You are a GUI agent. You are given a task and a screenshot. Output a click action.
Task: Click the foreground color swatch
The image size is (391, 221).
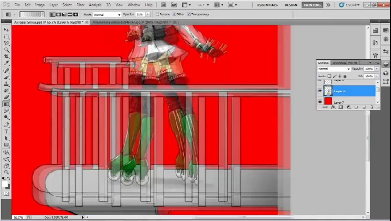click(5, 184)
